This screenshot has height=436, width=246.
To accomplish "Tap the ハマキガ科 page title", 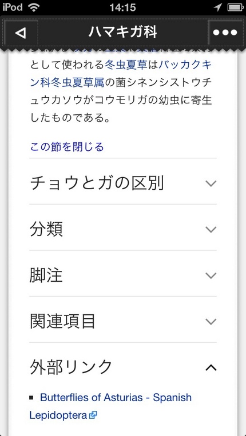I will [x=123, y=33].
